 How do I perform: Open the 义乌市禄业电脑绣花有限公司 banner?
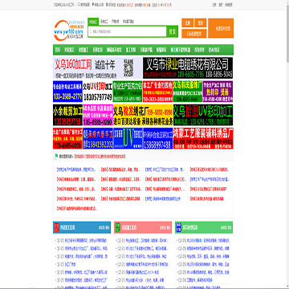[188, 68]
